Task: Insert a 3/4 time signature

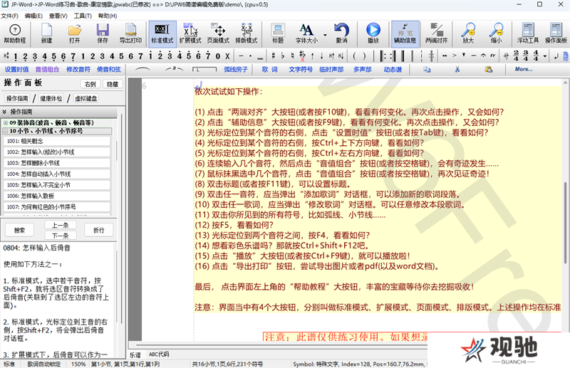Action: (x=526, y=56)
